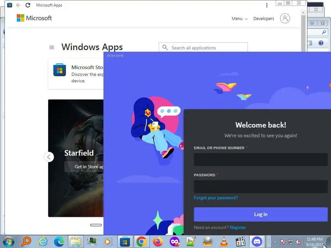
Task: Open Media Player Classic 321 icon
Action: (240, 242)
